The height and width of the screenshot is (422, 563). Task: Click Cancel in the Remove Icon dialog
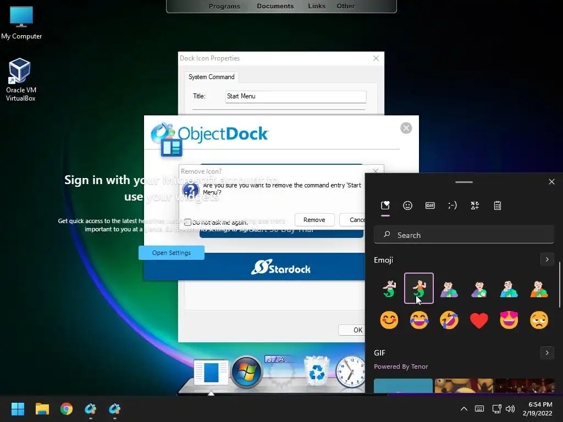click(x=352, y=220)
